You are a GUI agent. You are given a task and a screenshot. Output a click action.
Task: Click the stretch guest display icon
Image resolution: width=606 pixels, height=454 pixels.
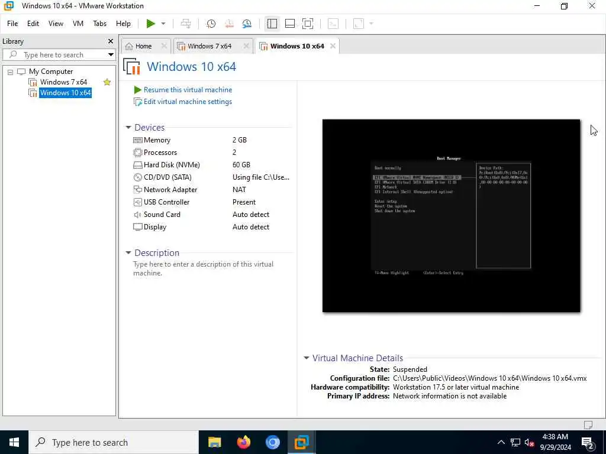pyautogui.click(x=359, y=24)
